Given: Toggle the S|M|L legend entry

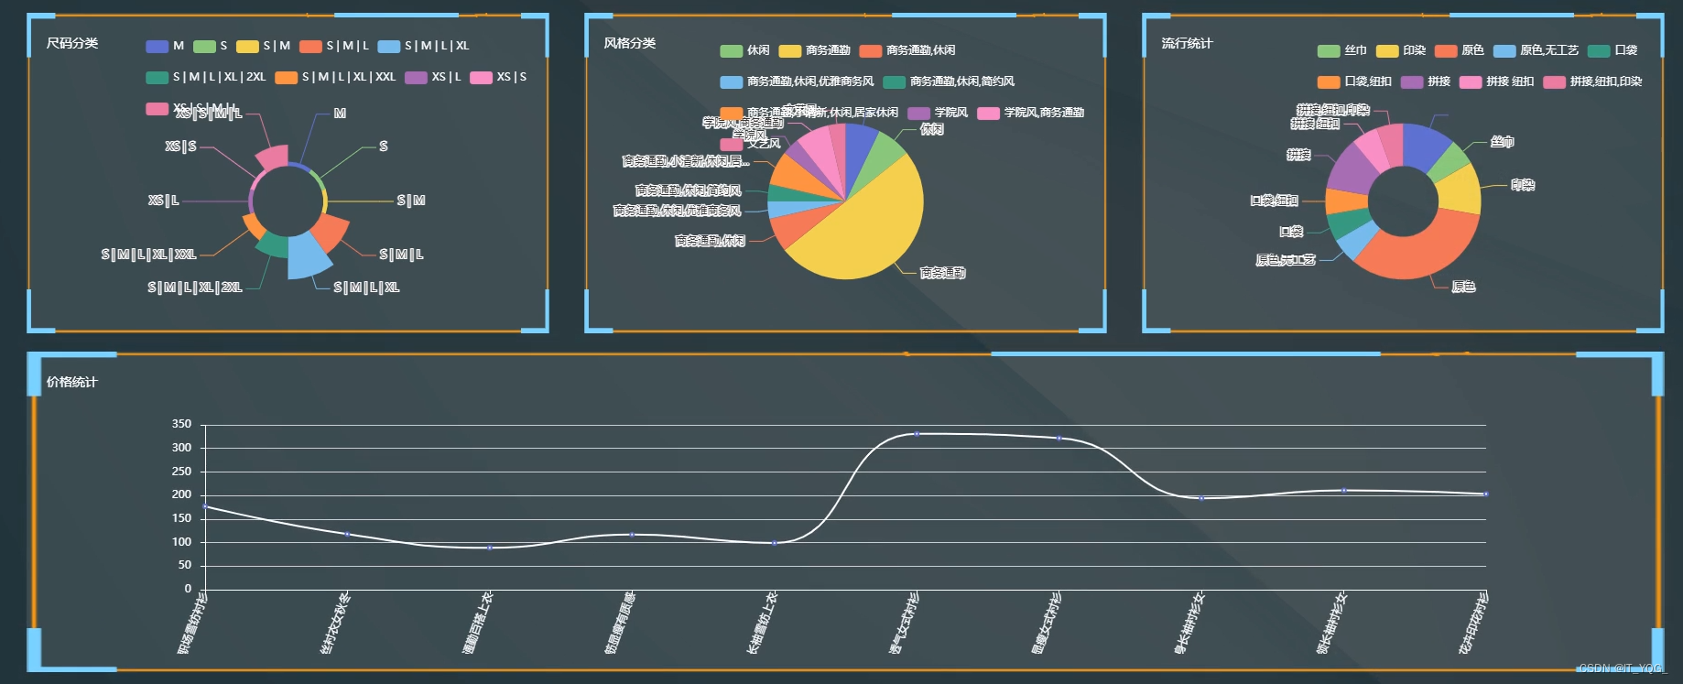Looking at the screenshot, I should click(x=334, y=46).
